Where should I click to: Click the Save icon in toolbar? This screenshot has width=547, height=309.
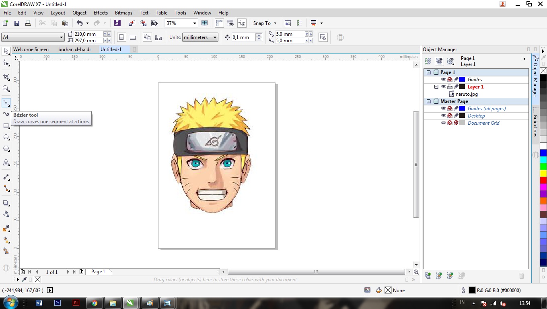pyautogui.click(x=17, y=23)
